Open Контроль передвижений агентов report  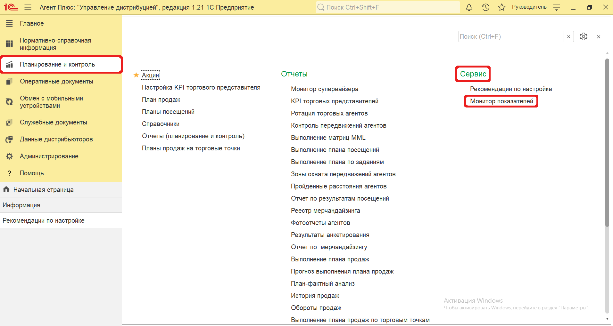tap(338, 125)
